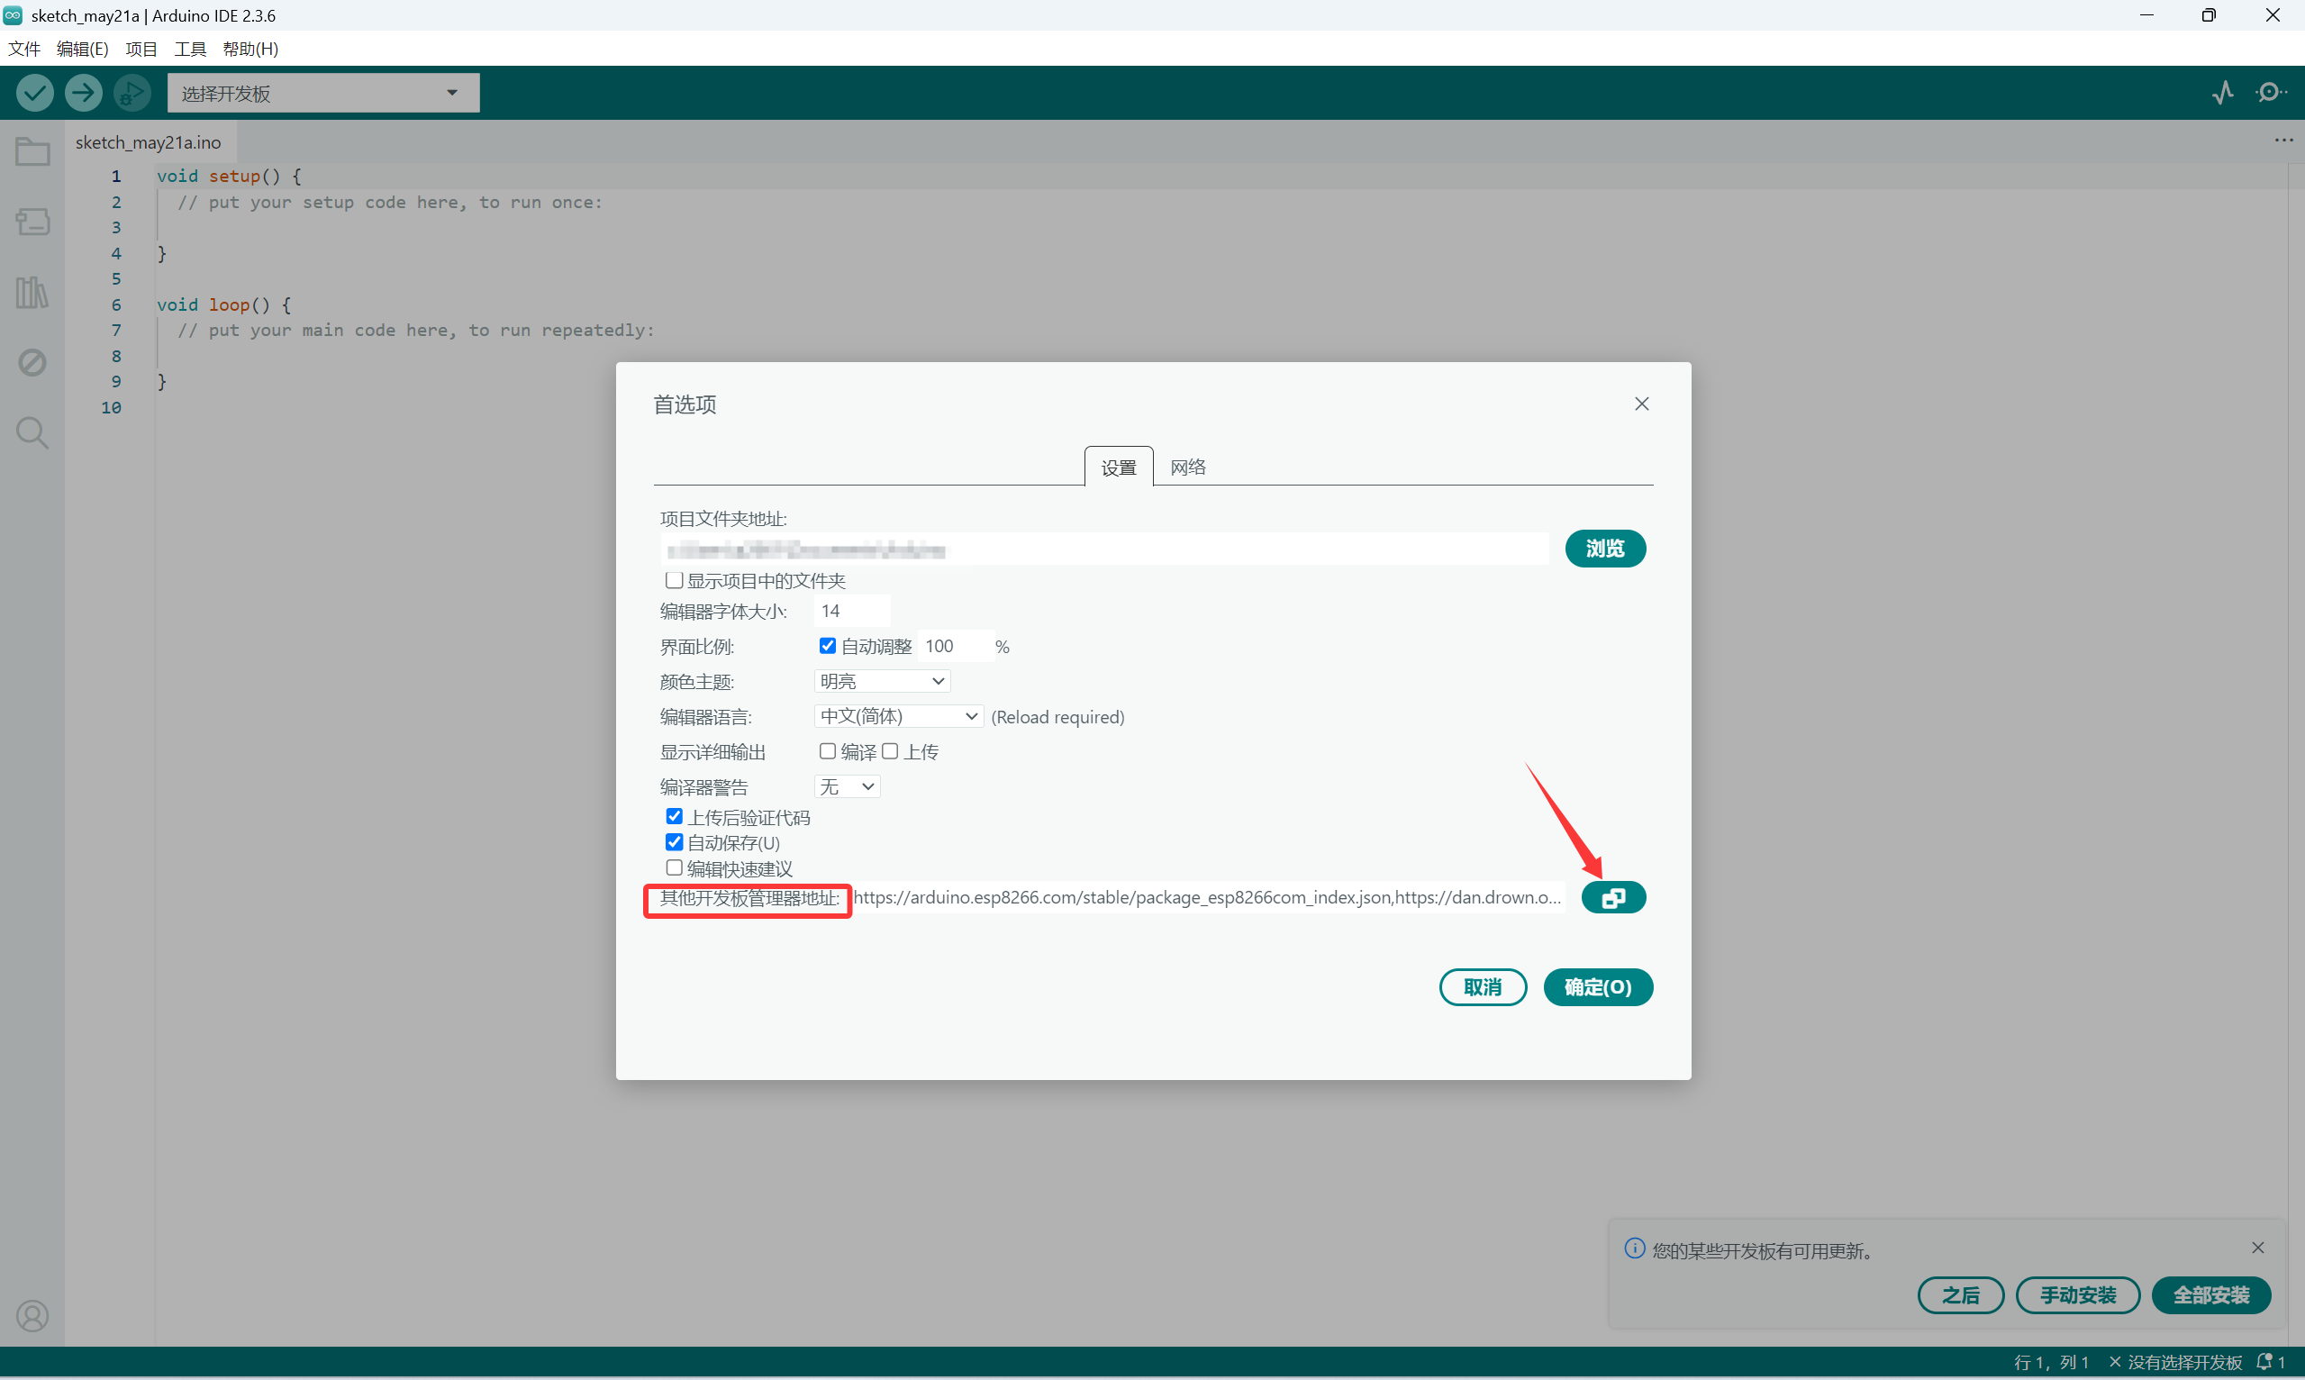
Task: Expand the 颜色主题 theme dropdown
Action: [882, 682]
